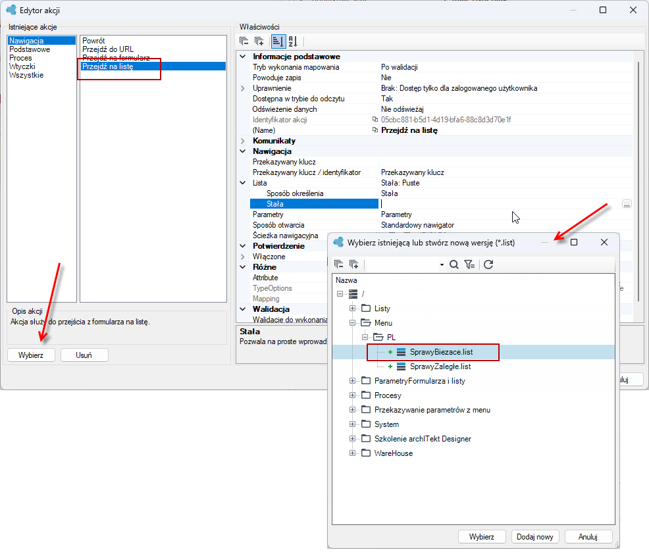Viewport: 649px width, 554px height.
Task: Collapse the Informacje podstawowe section
Action: pyautogui.click(x=243, y=57)
